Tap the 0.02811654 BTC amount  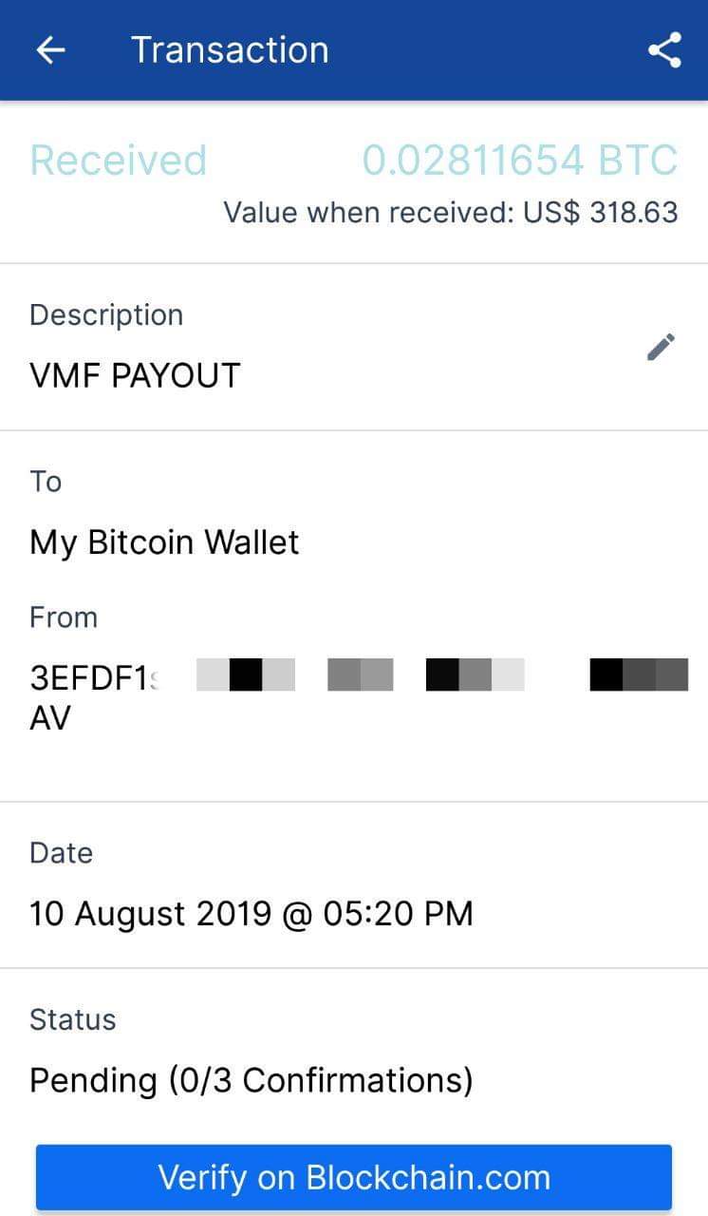pos(520,161)
